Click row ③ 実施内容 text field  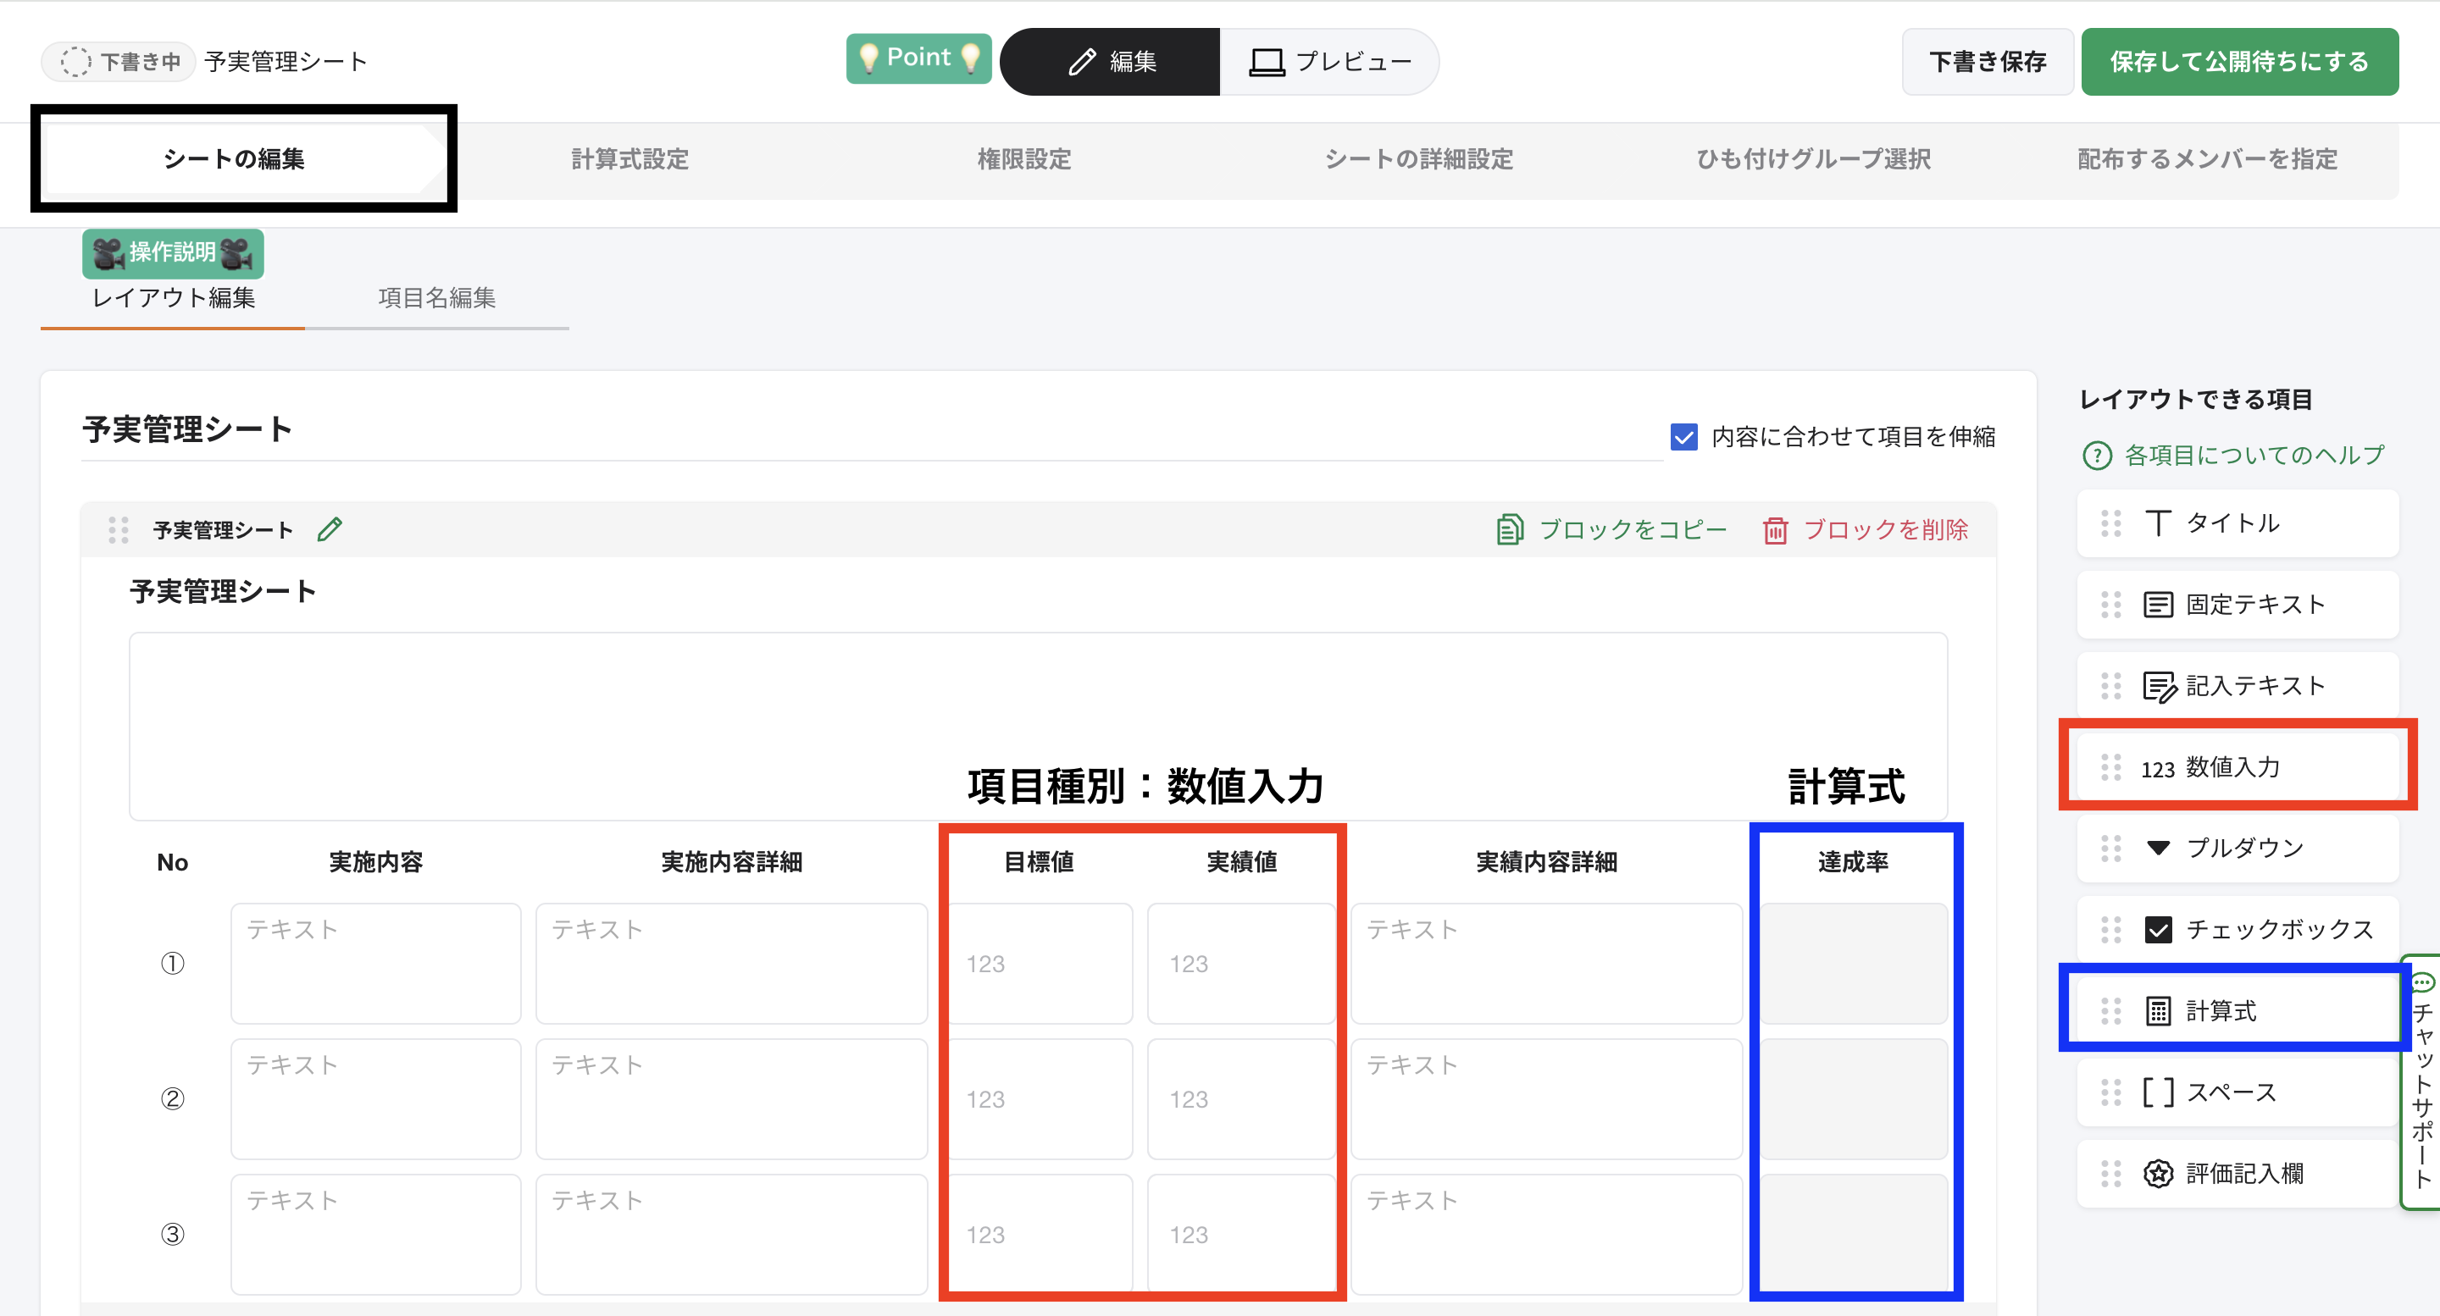(x=376, y=1235)
